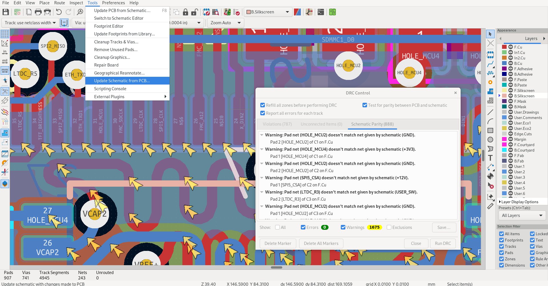Switch to the Violations (787) tab
The image size is (548, 286).
277,124
